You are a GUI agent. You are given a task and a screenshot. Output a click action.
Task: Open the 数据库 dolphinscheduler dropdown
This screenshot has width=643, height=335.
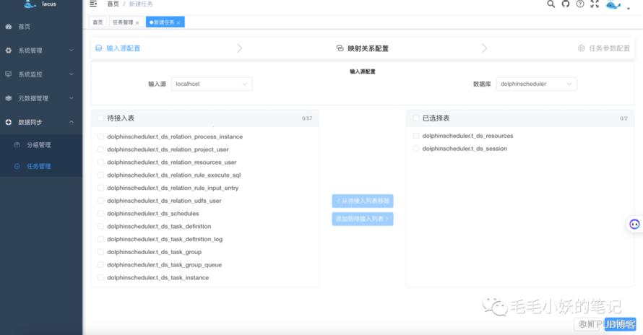(537, 84)
